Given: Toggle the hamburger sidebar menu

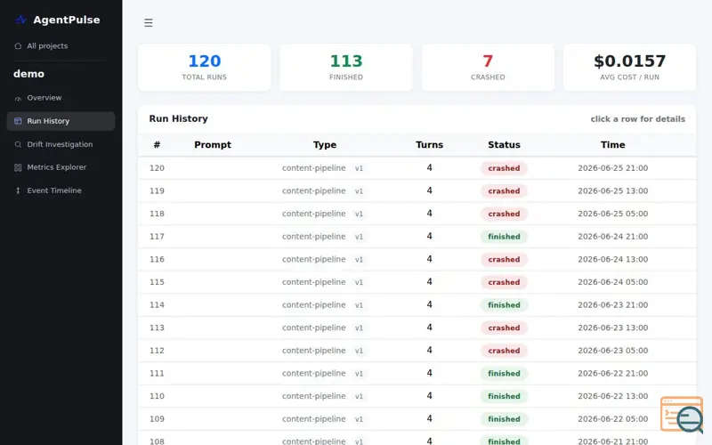Looking at the screenshot, I should coord(149,23).
